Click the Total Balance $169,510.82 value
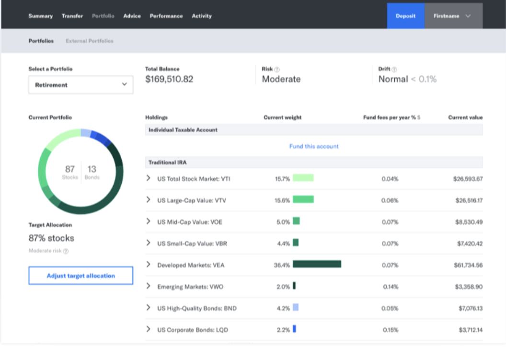 169,79
